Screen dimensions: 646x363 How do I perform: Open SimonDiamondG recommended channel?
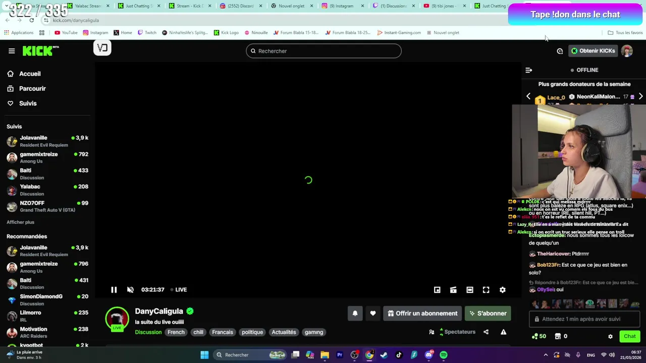click(x=47, y=300)
